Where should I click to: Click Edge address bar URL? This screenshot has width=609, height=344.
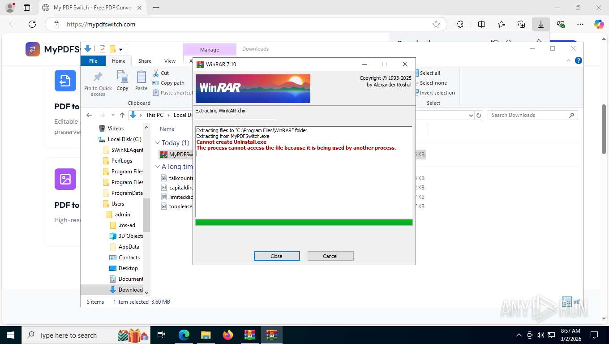101,24
